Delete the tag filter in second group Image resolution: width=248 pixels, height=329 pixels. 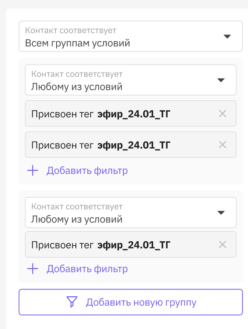(x=222, y=245)
